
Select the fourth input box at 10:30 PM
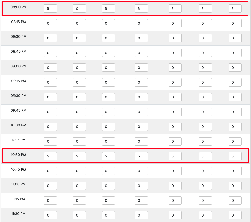(x=141, y=156)
